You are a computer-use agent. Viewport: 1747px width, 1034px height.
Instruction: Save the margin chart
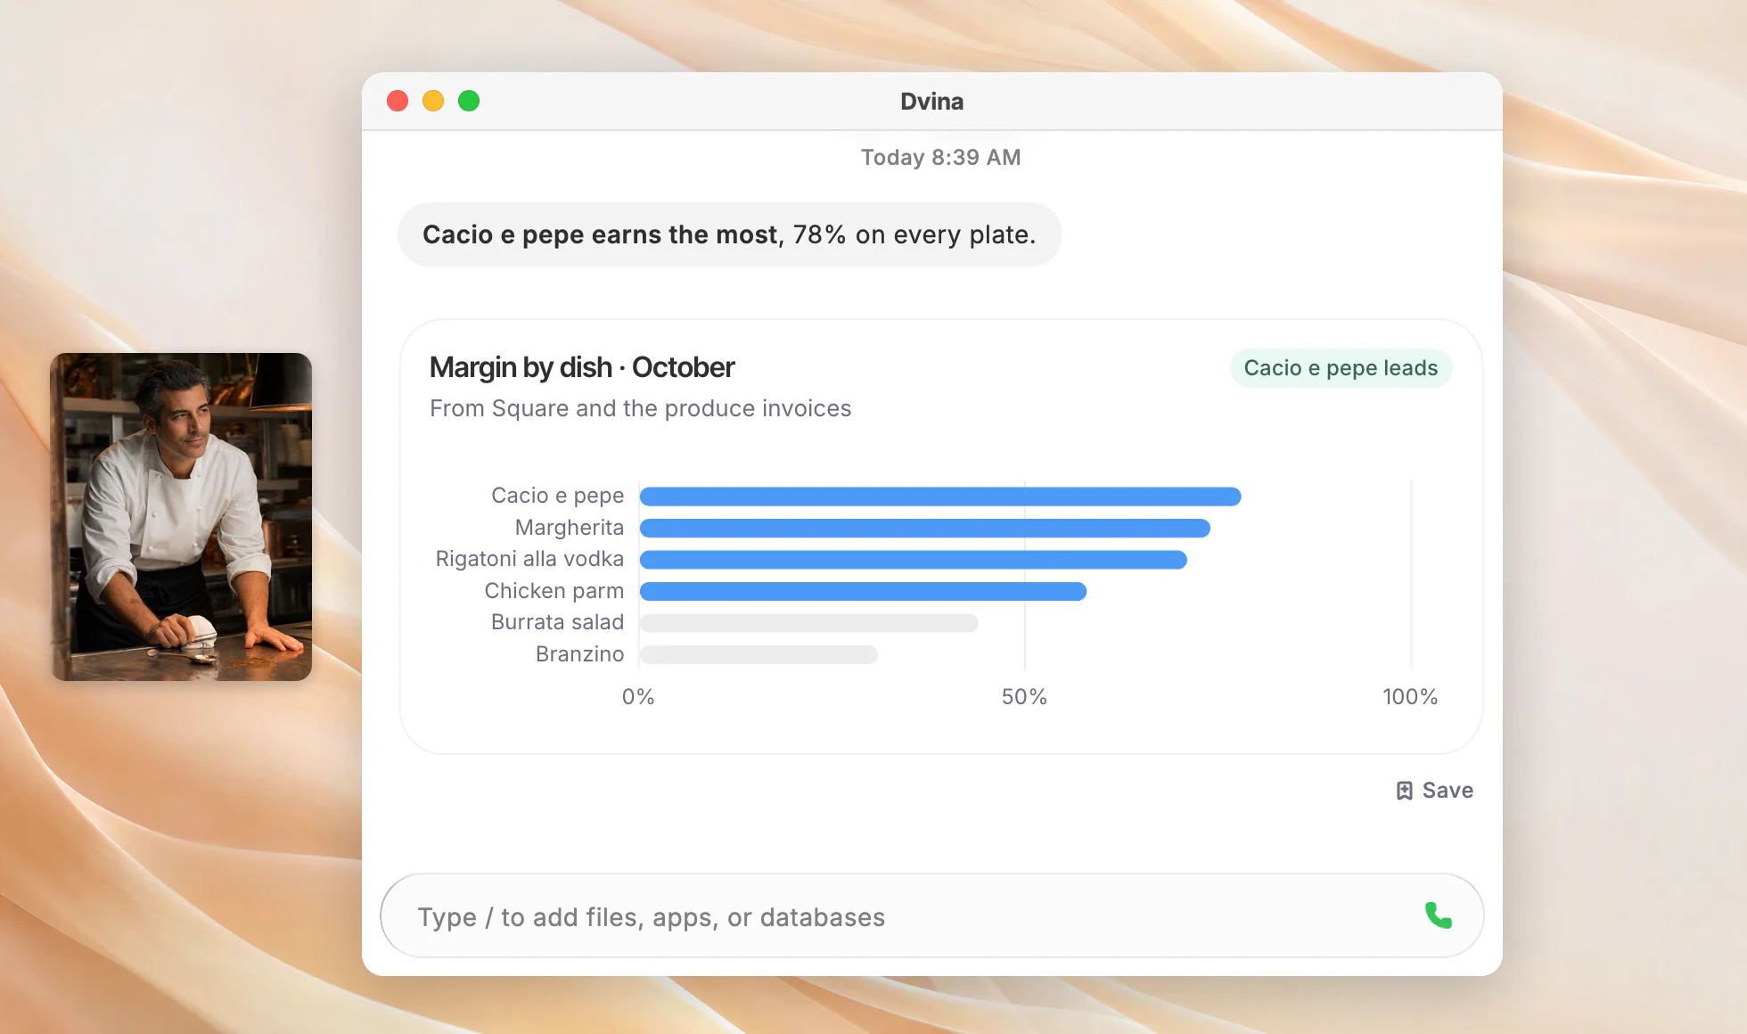pyautogui.click(x=1434, y=791)
